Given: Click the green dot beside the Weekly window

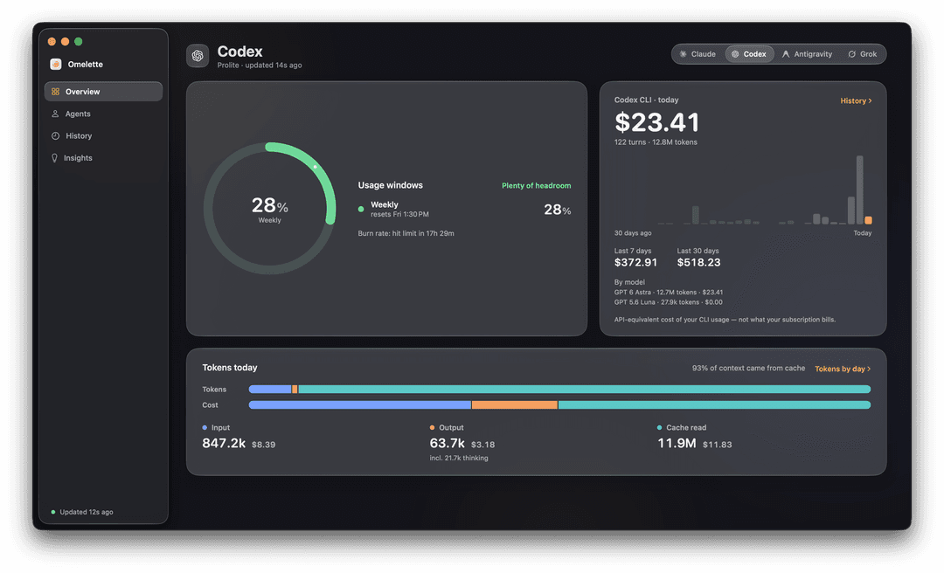Looking at the screenshot, I should (361, 210).
